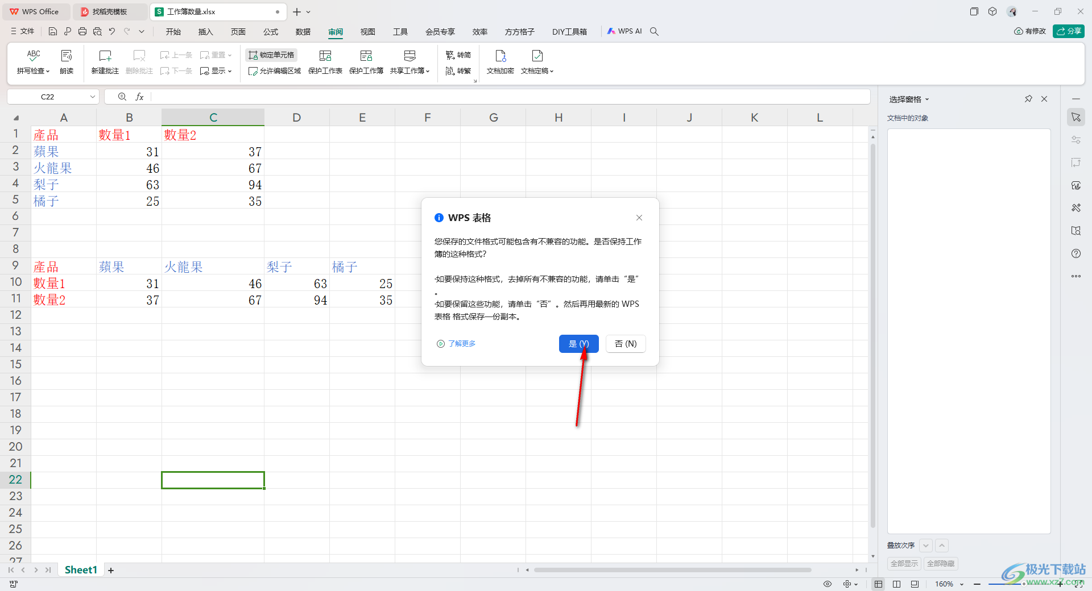Image resolution: width=1092 pixels, height=591 pixels.
Task: Click the settings sliders icon in right sidebar
Action: tap(1076, 140)
